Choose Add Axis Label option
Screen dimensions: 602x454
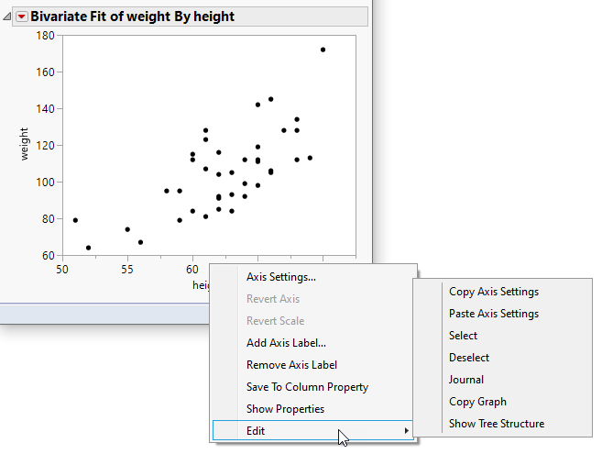coord(286,343)
